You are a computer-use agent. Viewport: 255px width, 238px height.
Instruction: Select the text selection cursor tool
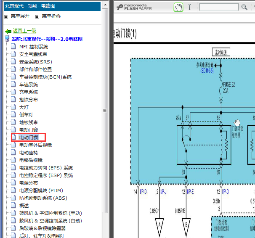click(190, 7)
